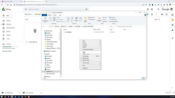Switch to Large icons view in Explorer
This screenshot has width=175, height=98.
pos(145,78)
